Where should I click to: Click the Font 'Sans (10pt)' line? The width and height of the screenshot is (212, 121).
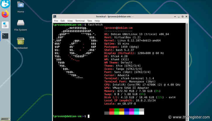pos(127,72)
